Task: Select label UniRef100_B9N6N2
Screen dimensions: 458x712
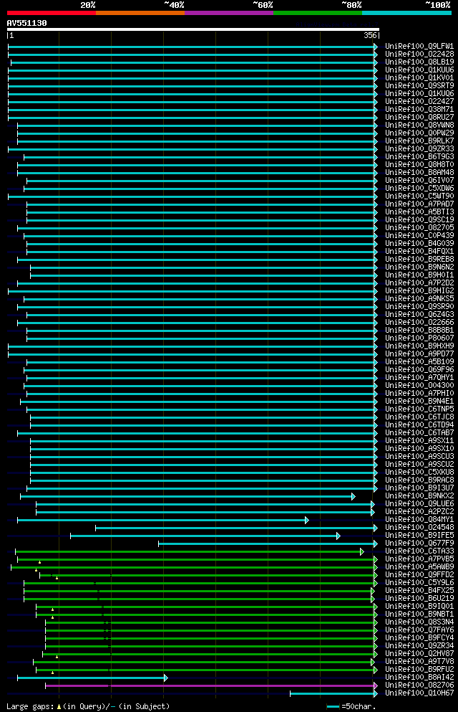Action: tap(419, 267)
